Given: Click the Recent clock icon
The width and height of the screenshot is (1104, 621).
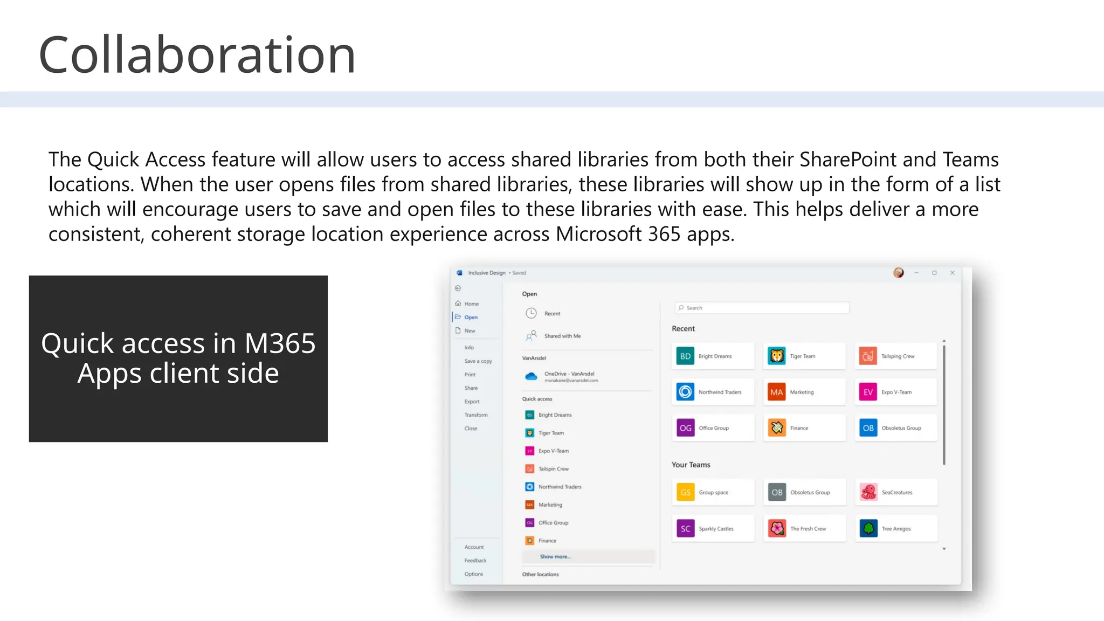Looking at the screenshot, I should tap(531, 313).
